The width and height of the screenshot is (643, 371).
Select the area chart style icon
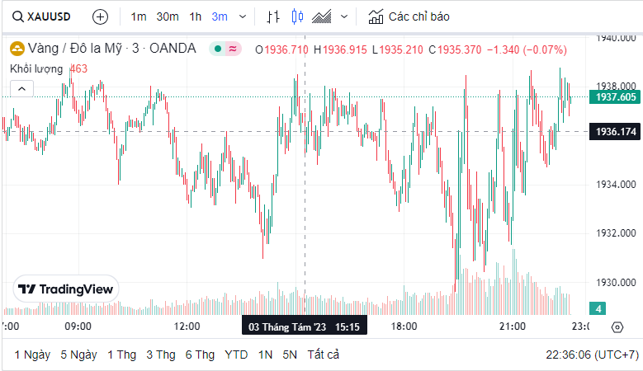tap(323, 16)
